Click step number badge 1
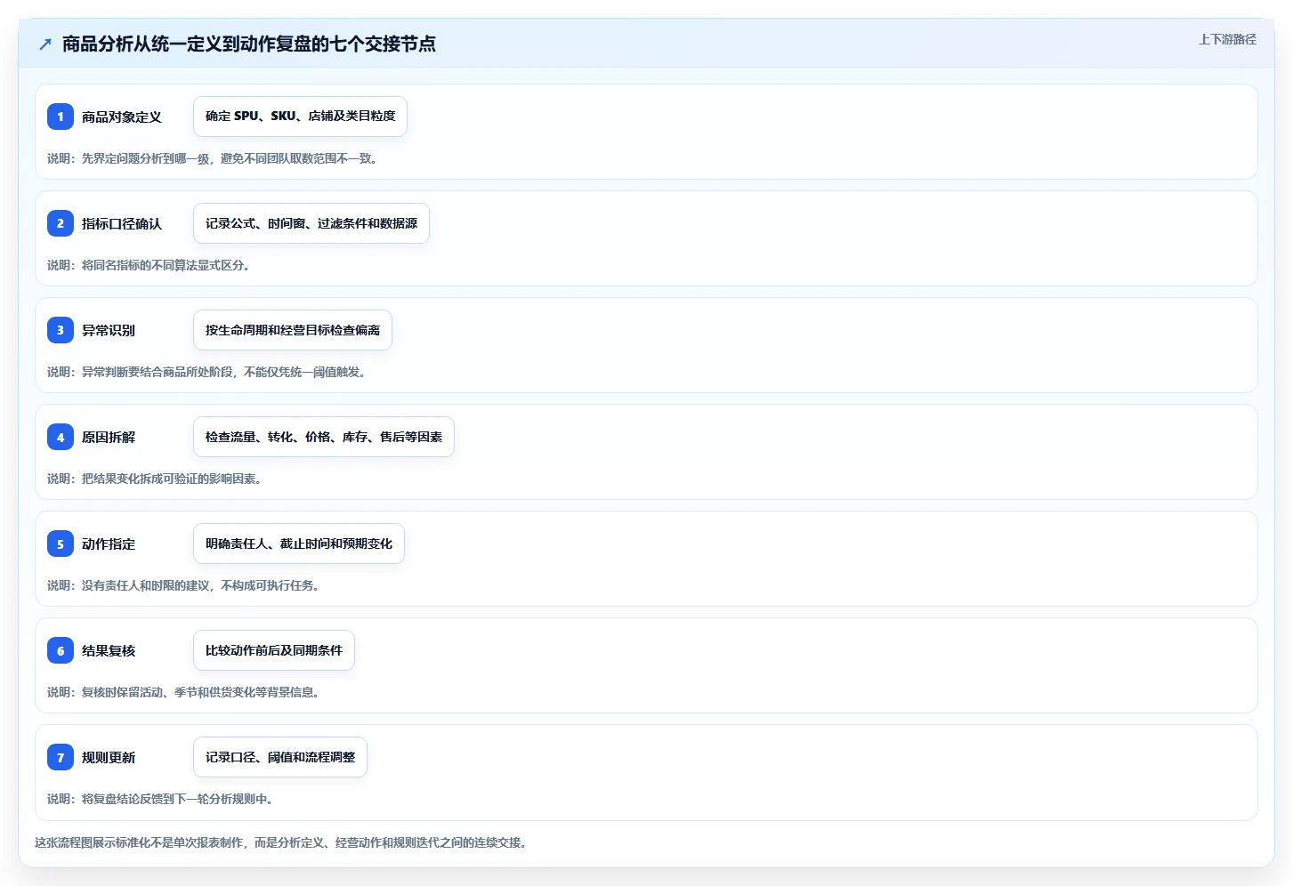 pos(61,117)
